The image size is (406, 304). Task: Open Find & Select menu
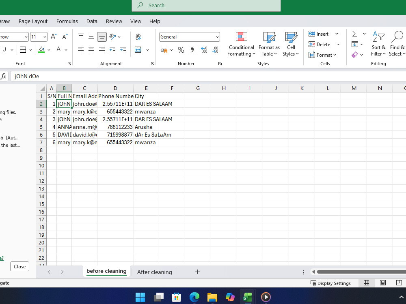[x=397, y=44]
